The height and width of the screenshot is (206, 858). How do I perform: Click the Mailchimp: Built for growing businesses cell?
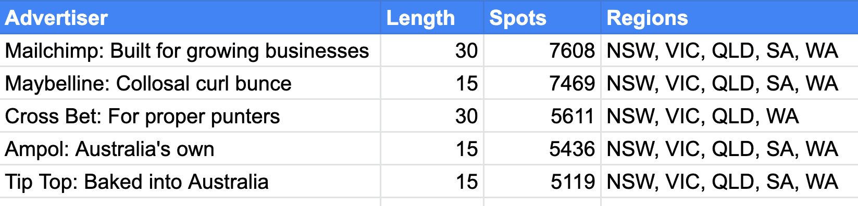pyautogui.click(x=190, y=50)
